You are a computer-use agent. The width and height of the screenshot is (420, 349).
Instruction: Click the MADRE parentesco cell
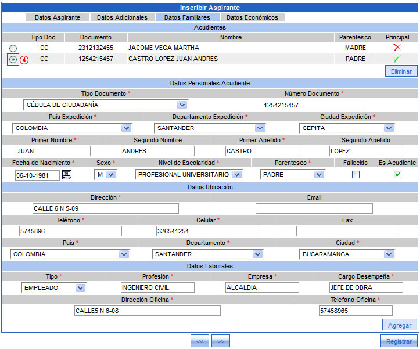355,48
